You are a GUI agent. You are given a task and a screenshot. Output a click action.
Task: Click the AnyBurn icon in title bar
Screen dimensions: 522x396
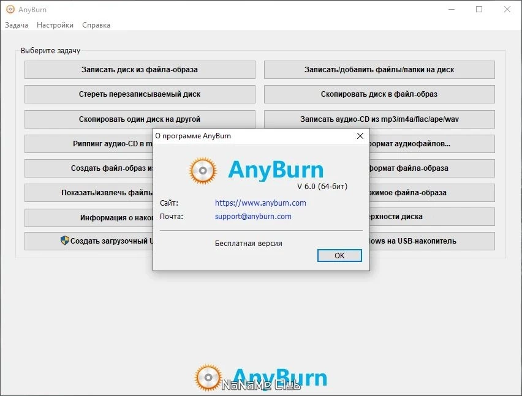coord(10,9)
